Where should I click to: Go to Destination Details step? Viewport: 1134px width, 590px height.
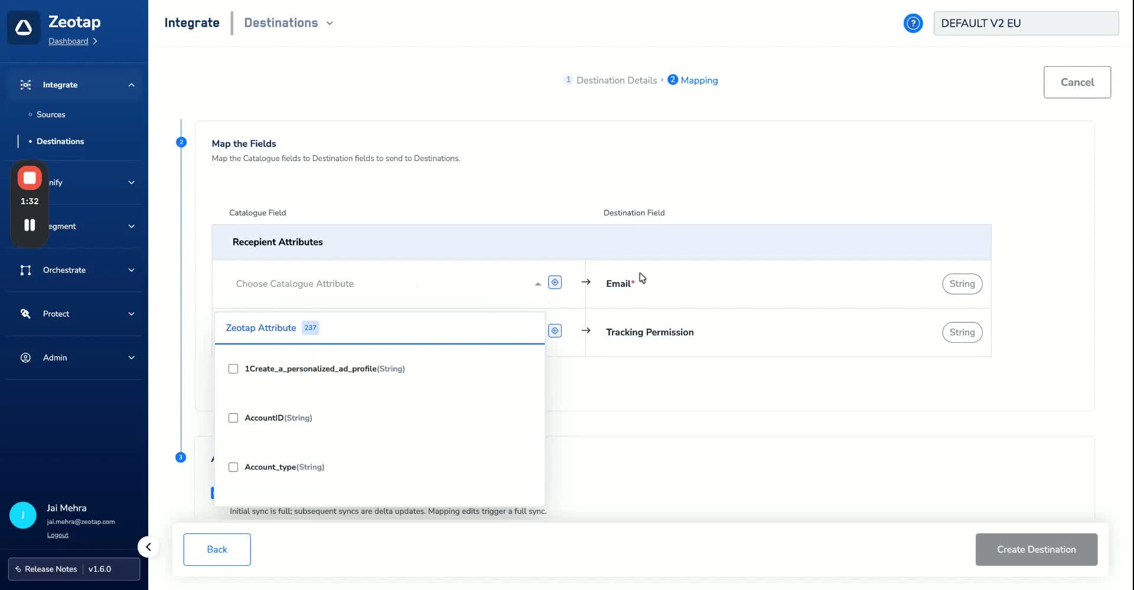click(x=611, y=80)
